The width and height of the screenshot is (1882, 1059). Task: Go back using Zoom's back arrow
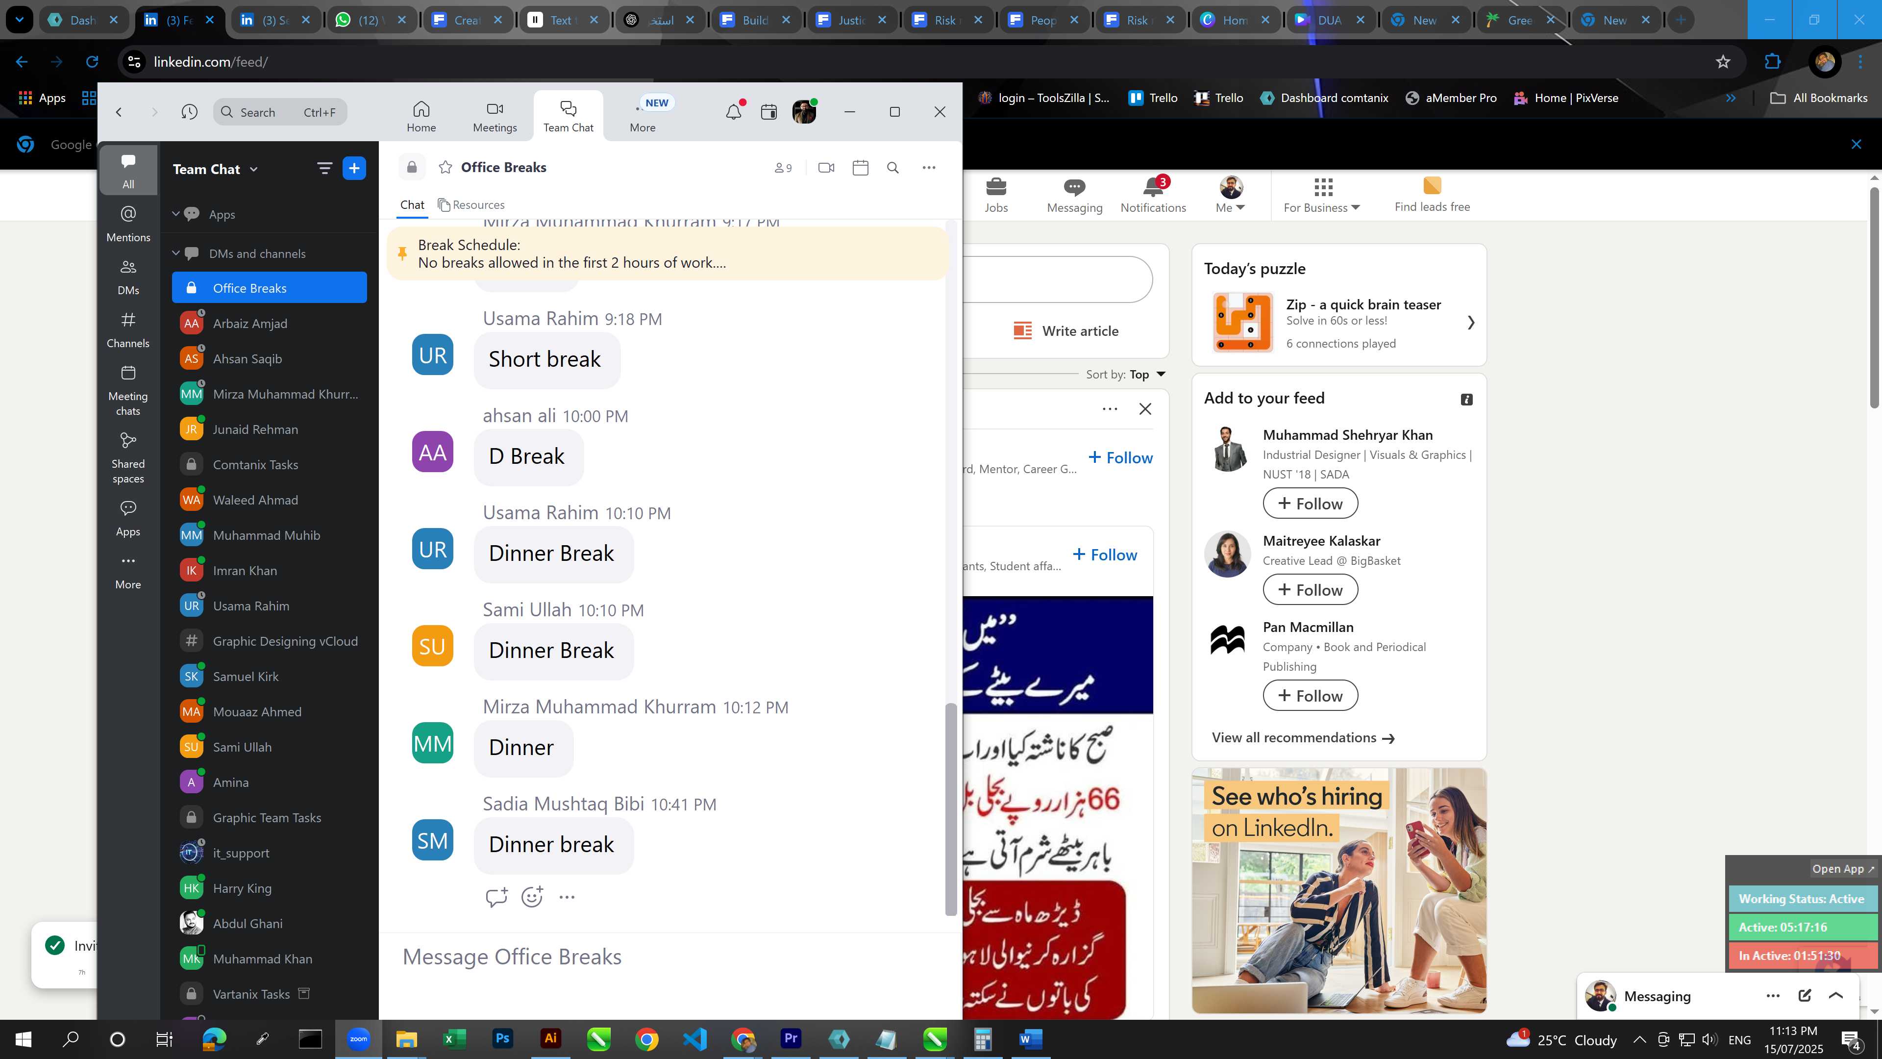[x=118, y=112]
